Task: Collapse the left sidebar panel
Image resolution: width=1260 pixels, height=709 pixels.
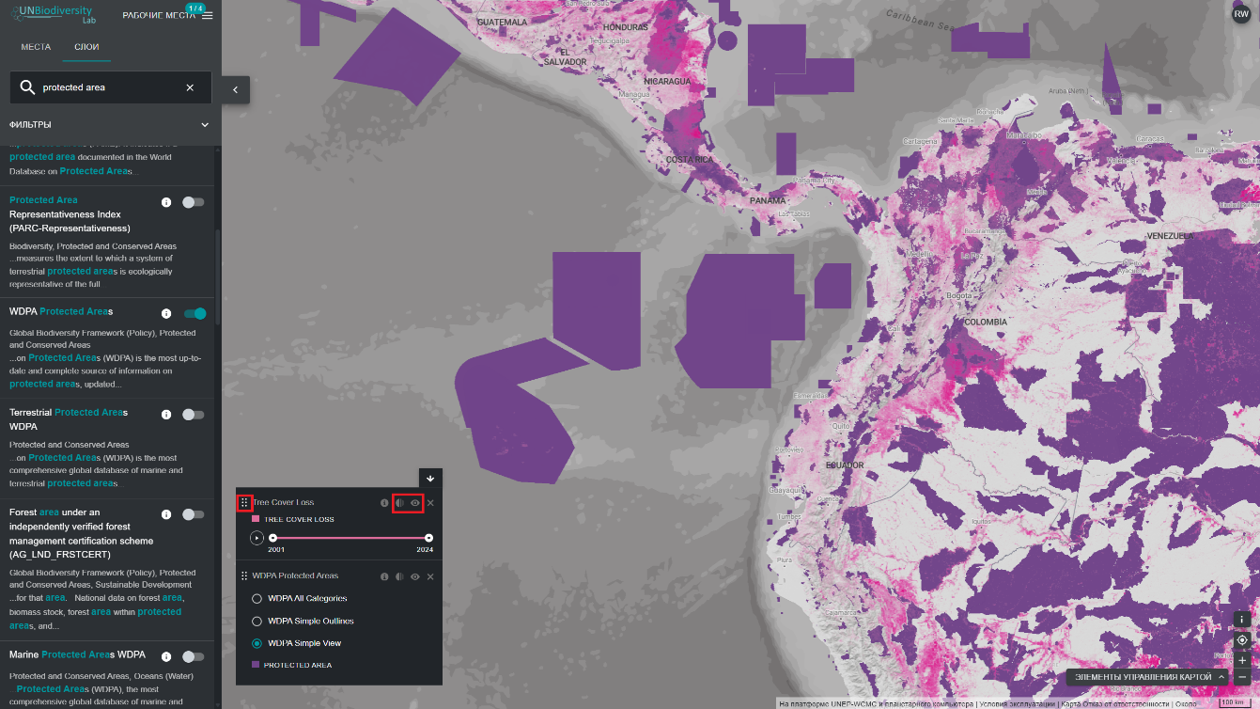Action: coord(235,89)
